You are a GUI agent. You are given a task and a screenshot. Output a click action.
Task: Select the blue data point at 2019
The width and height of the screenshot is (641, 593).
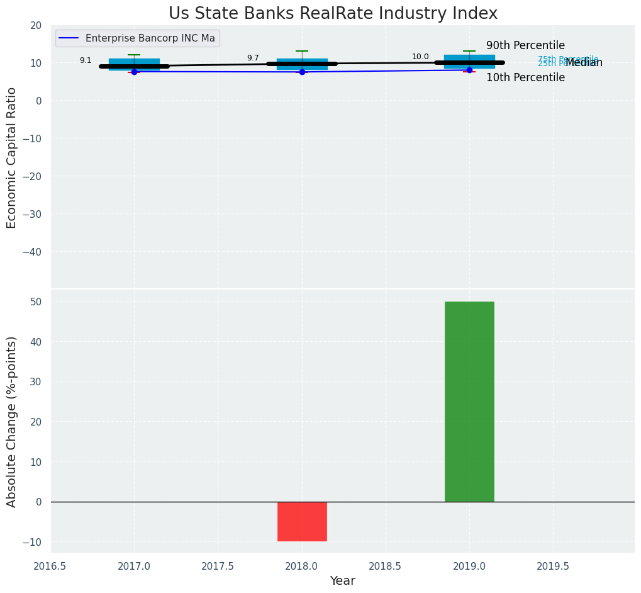pos(469,70)
